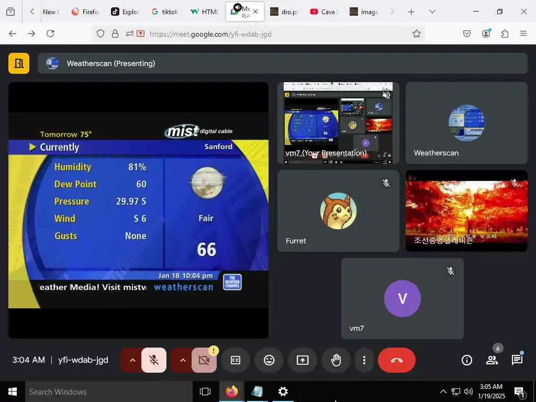The height and width of the screenshot is (402, 536).
Task: Click the screen sharing indicator in address bar
Action: click(x=140, y=33)
